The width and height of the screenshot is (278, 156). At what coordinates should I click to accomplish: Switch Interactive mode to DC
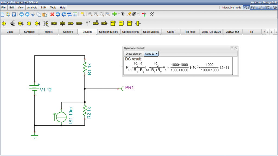click(254, 8)
